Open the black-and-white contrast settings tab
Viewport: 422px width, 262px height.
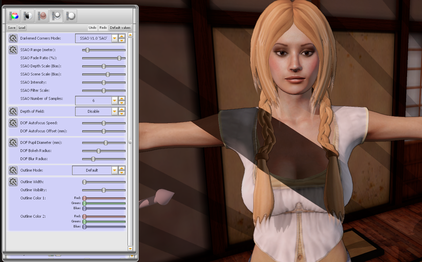tap(28, 16)
